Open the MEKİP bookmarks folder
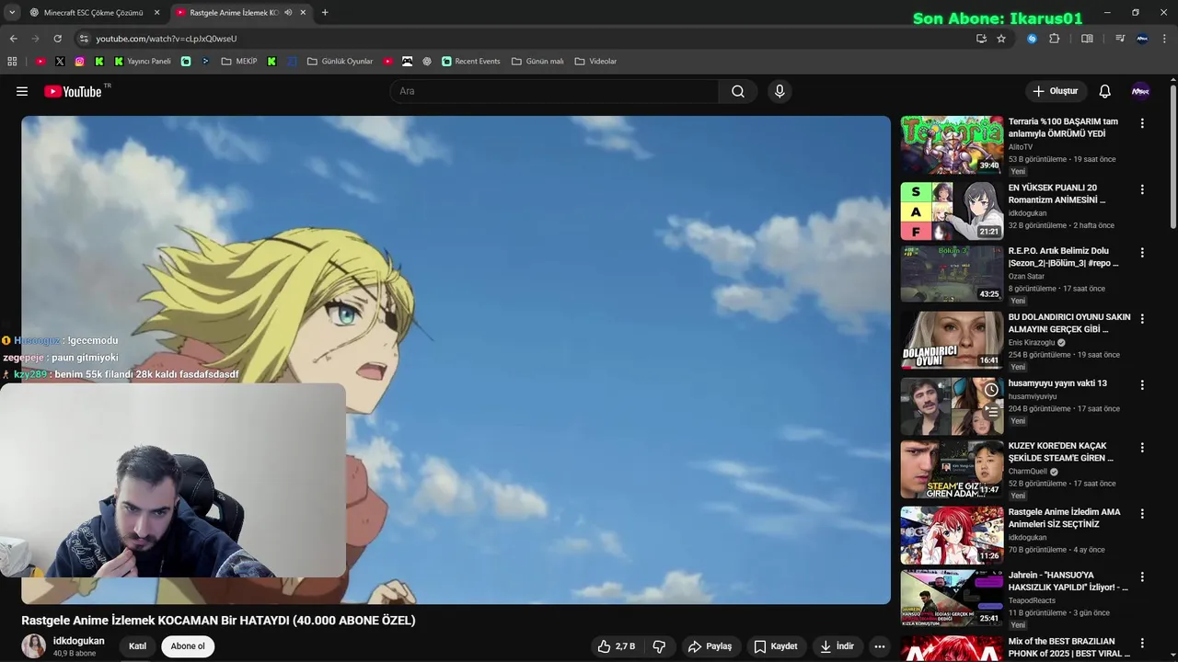The image size is (1178, 662). pos(239,62)
